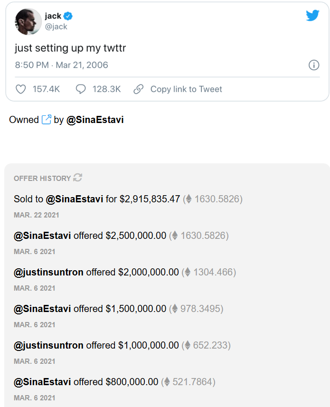Click the Twitter bird logo

(312, 16)
